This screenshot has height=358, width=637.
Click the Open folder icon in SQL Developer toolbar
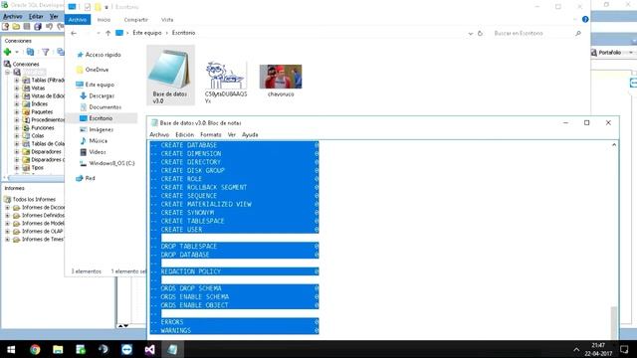[16, 27]
